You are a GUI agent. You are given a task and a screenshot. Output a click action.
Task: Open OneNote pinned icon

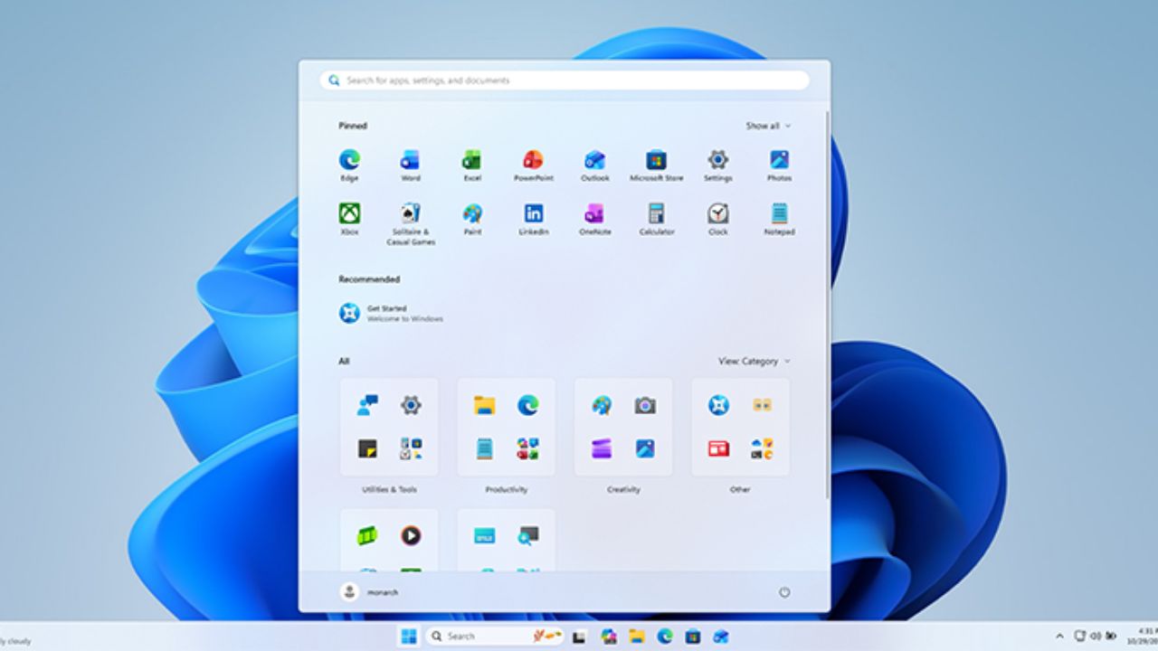coord(595,217)
